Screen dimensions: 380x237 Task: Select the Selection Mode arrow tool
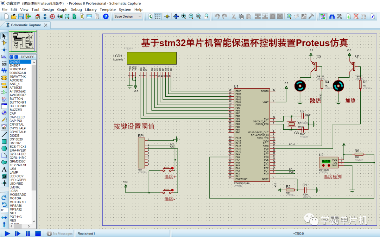4,36
